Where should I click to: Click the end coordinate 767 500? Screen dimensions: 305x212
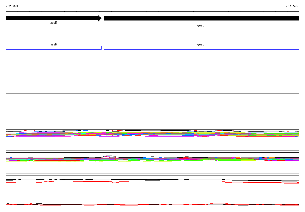[292, 6]
